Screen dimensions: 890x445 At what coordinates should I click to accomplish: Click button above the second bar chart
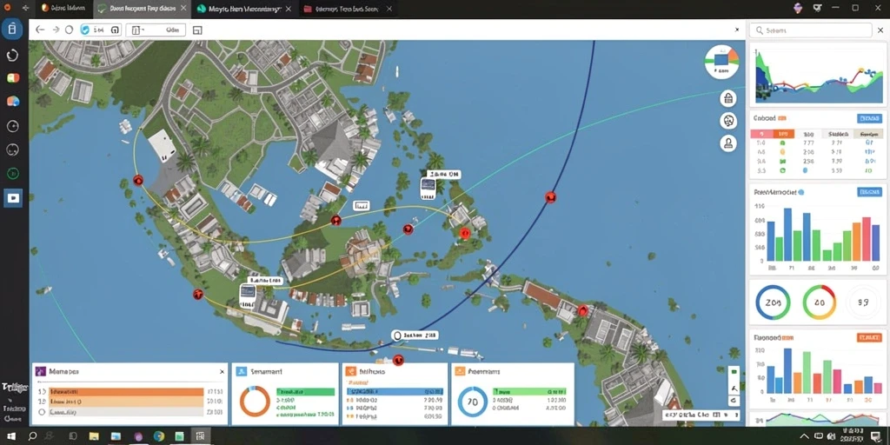click(869, 337)
